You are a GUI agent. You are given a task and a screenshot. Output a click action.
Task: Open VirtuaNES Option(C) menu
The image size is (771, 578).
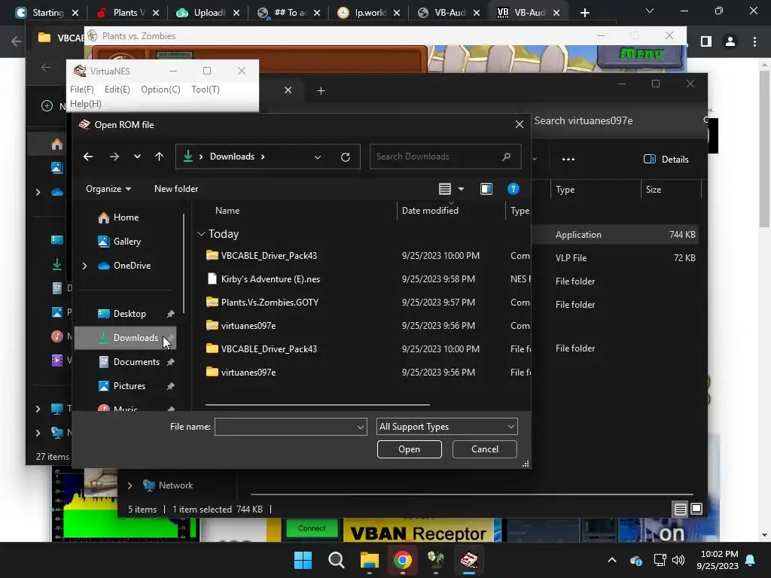click(161, 90)
